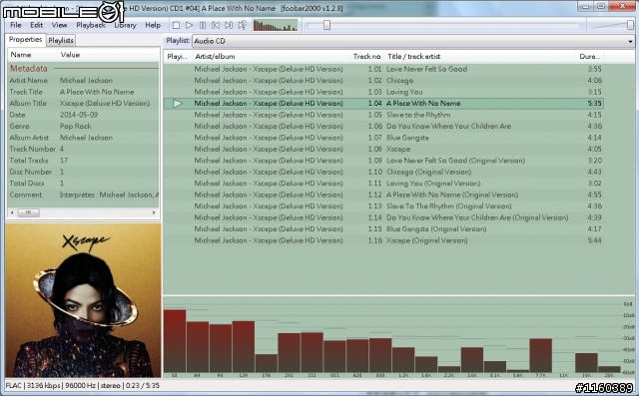
Task: Select Loving You (Original Version) track
Action: (383, 184)
